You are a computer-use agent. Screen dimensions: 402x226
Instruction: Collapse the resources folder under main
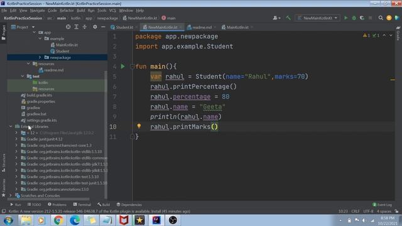click(x=28, y=63)
